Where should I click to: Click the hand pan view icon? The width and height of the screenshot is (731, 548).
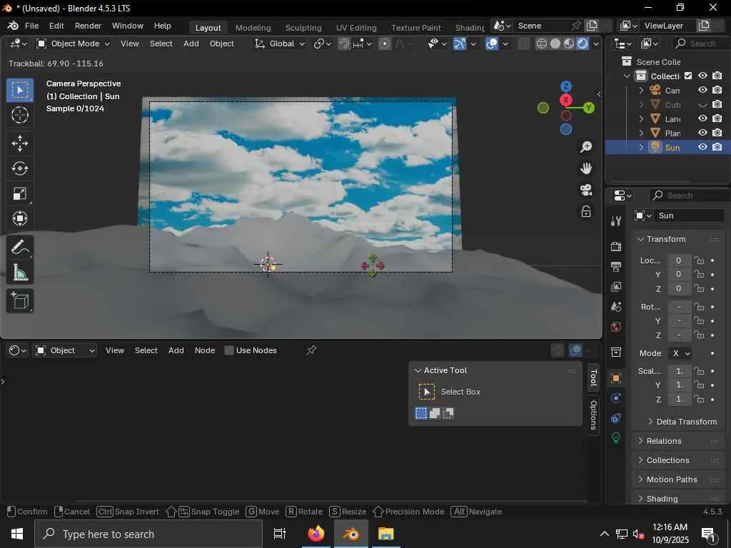pyautogui.click(x=586, y=168)
